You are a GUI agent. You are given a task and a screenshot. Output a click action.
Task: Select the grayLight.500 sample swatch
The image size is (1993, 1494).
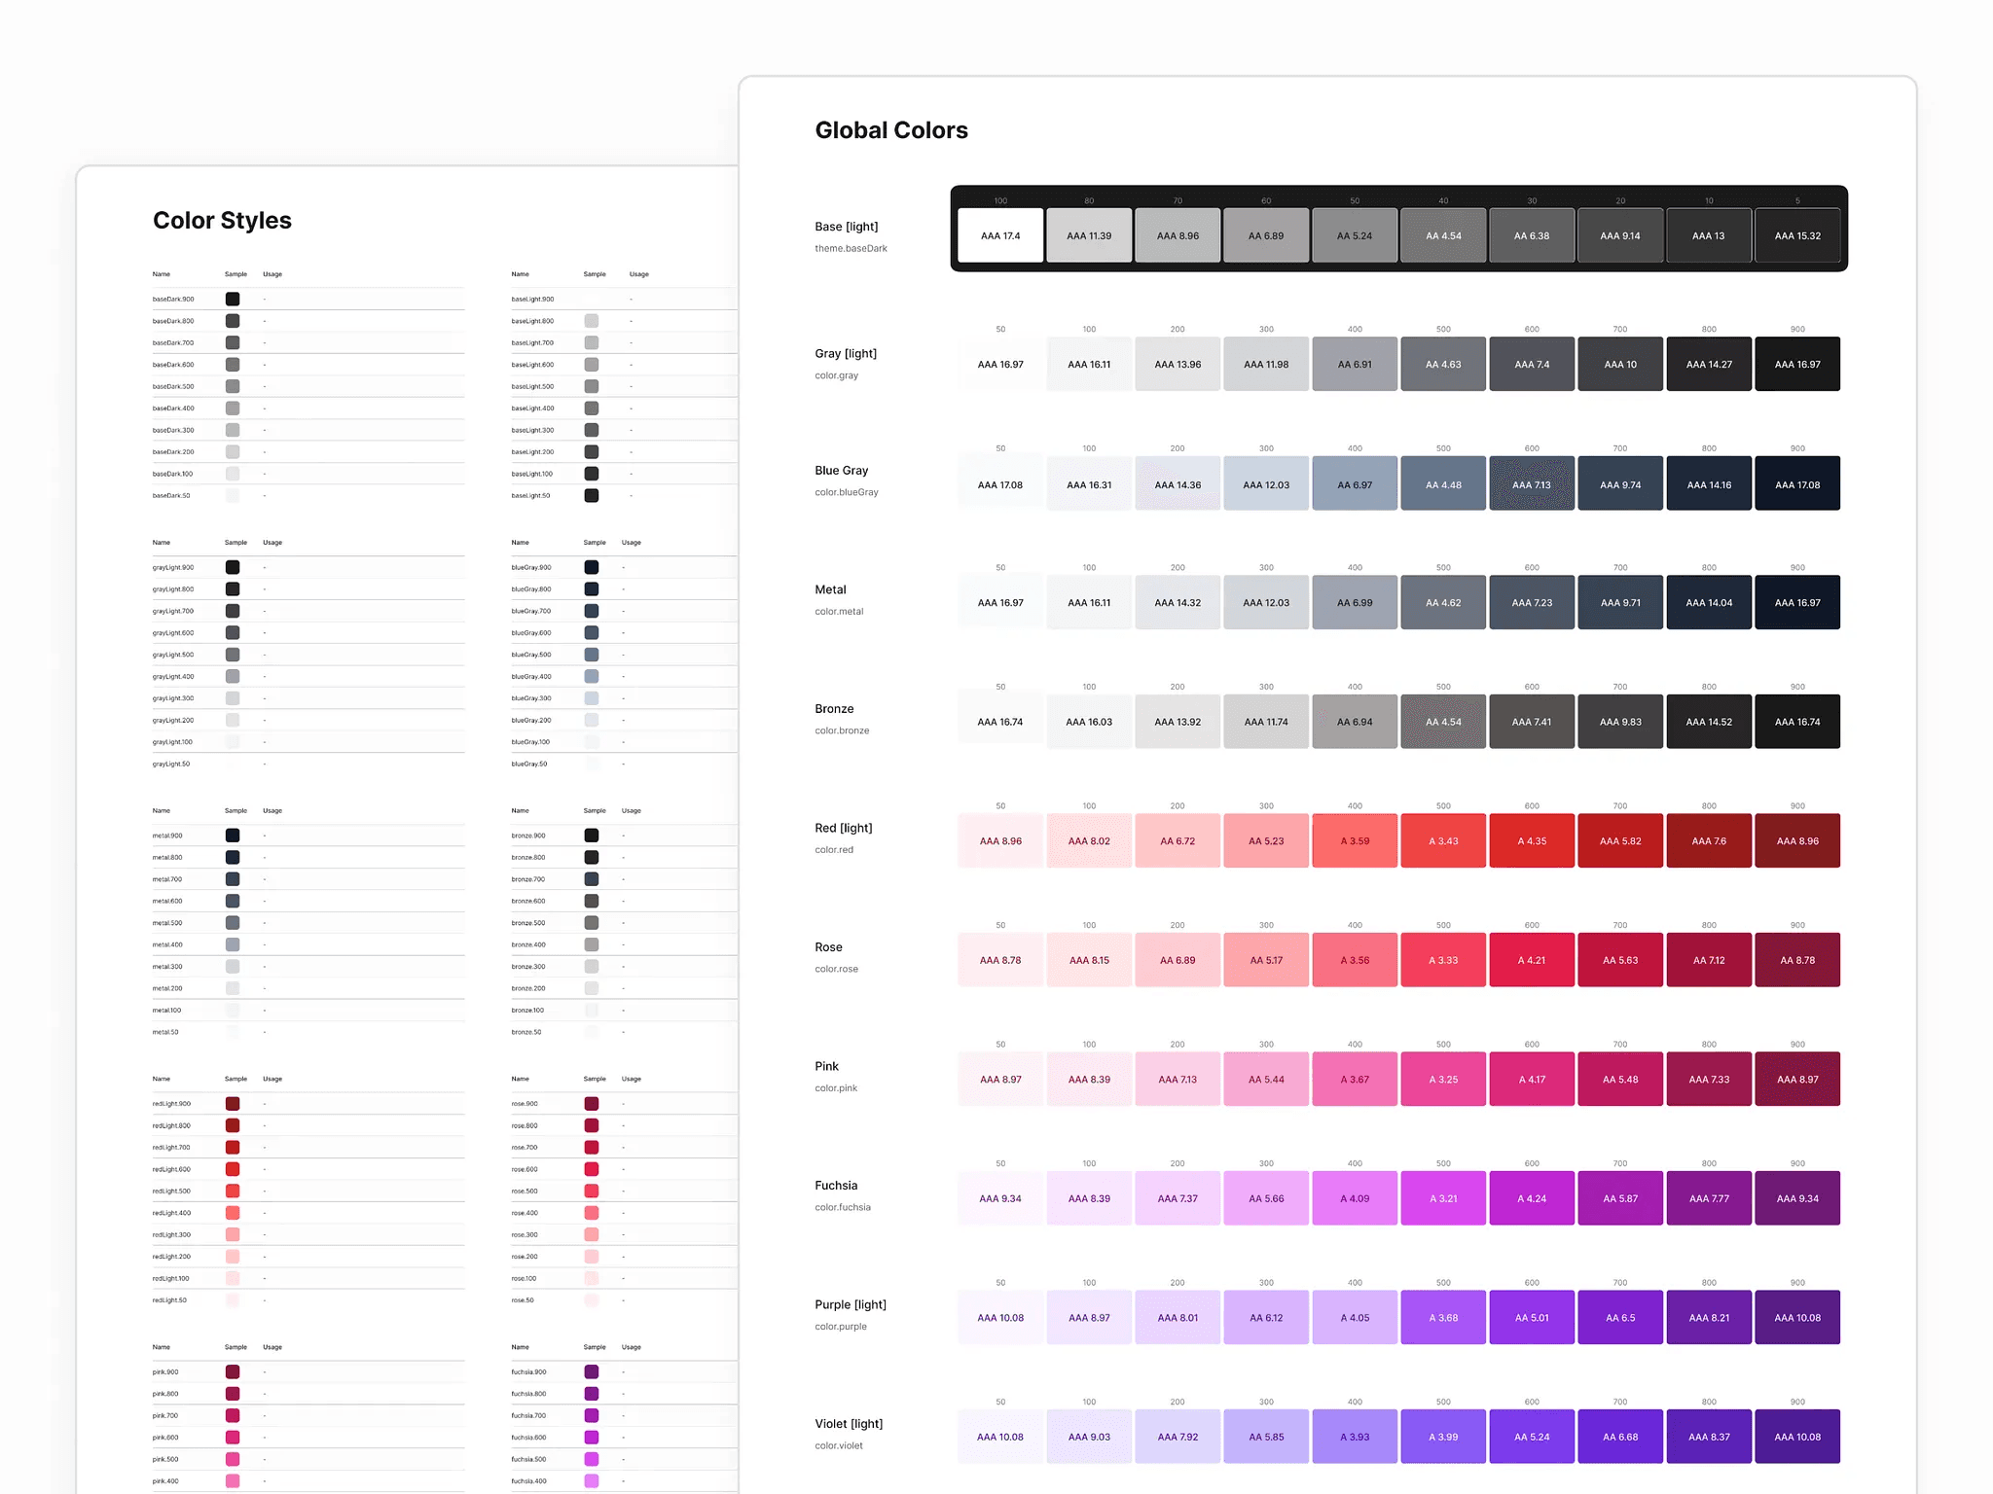[x=233, y=654]
